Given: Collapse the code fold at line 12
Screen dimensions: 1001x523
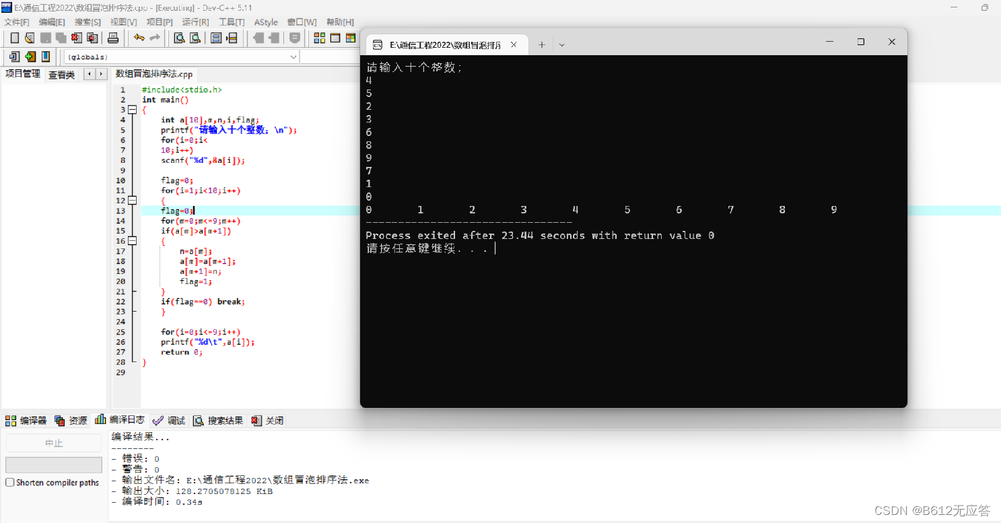Looking at the screenshot, I should 132,201.
